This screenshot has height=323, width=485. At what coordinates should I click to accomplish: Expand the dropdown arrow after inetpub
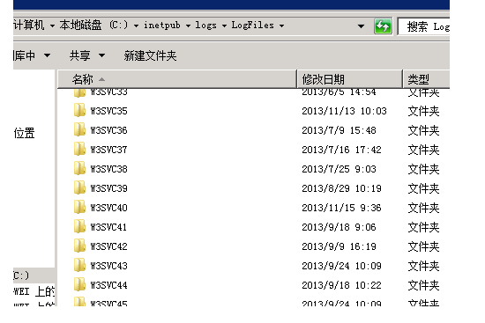pyautogui.click(x=188, y=26)
